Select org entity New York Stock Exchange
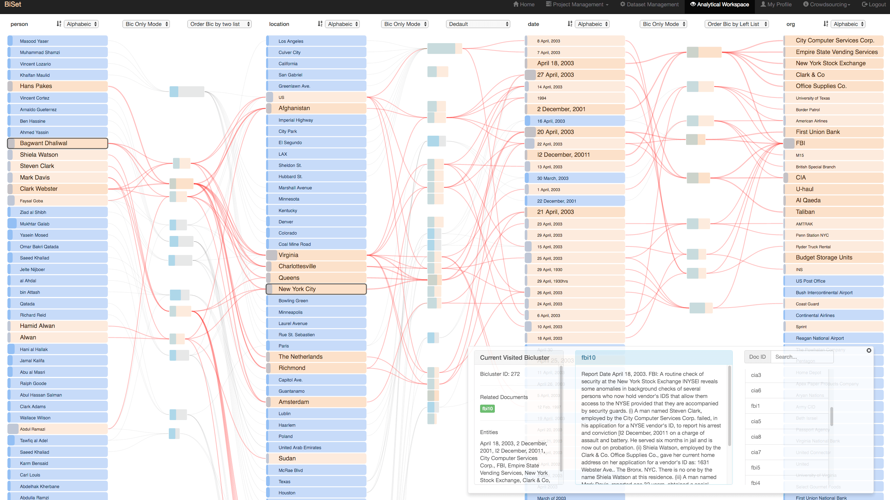Screen dimensions: 890x500 point(833,63)
